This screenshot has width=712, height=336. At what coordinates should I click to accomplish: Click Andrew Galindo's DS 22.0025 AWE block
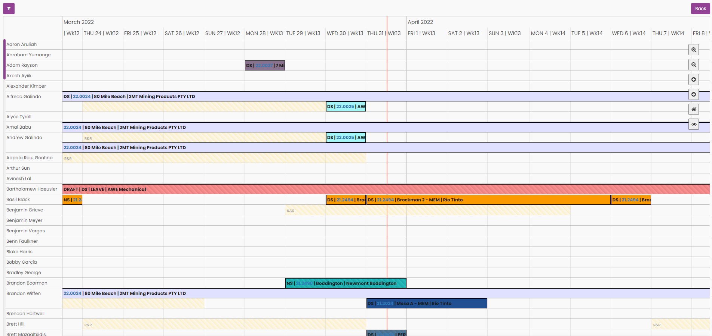point(346,138)
